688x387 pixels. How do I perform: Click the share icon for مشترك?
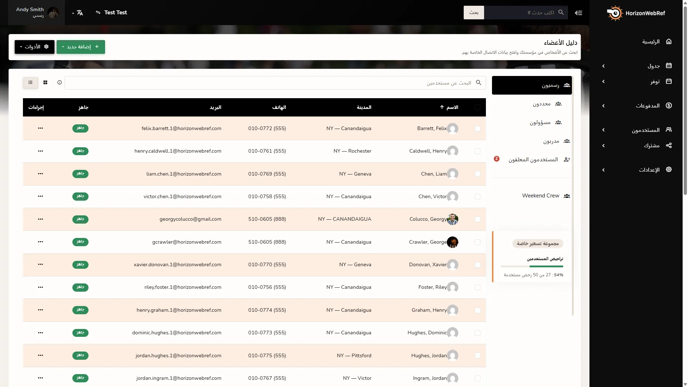pyautogui.click(x=669, y=145)
